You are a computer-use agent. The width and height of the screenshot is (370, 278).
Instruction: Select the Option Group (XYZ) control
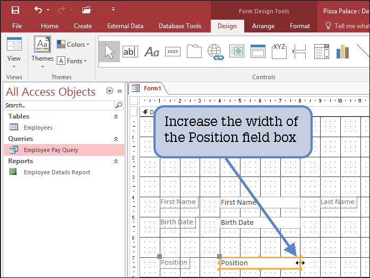[x=279, y=51]
